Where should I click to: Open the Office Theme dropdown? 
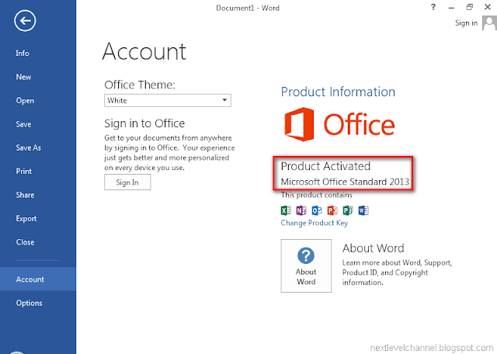click(x=168, y=100)
